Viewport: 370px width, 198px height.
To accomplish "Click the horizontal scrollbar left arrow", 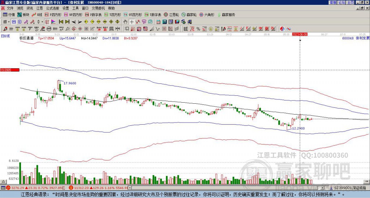I will coord(130,188).
